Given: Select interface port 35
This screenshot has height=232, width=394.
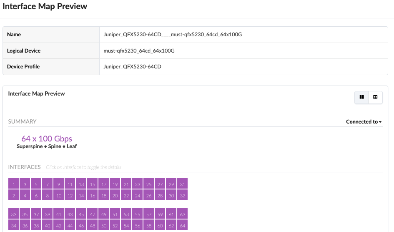Looking at the screenshot, I should 25,214.
